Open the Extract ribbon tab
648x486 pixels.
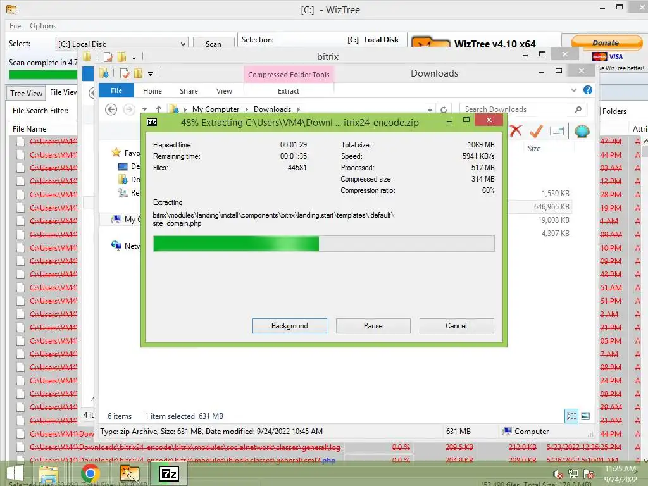tap(289, 91)
